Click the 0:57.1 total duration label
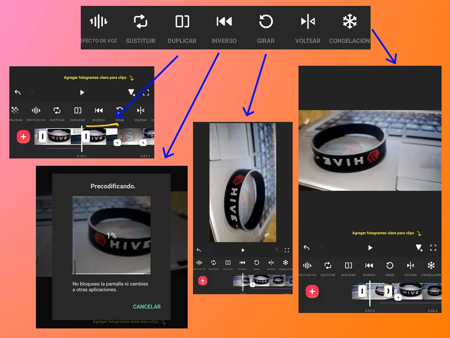The width and height of the screenshot is (450, 338). coord(145,156)
